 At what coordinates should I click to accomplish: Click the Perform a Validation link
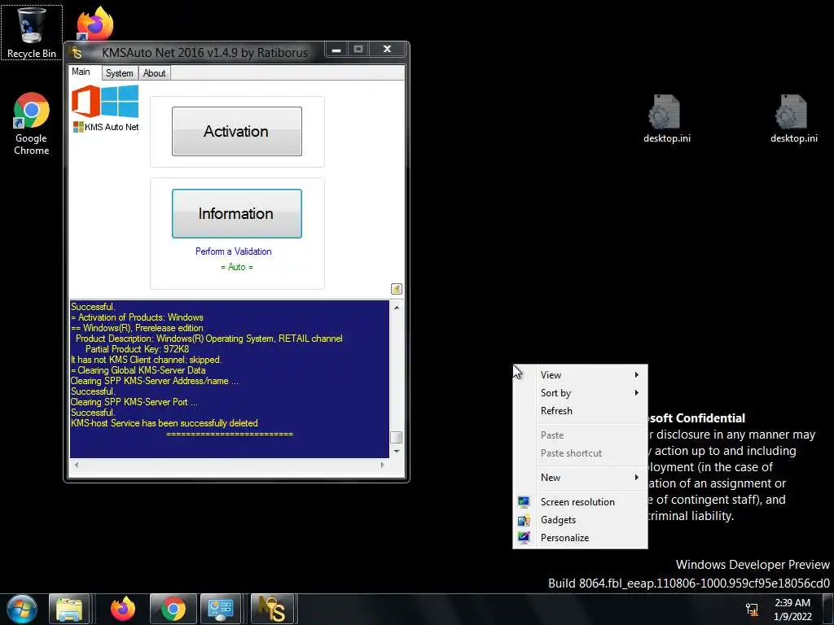pyautogui.click(x=234, y=251)
